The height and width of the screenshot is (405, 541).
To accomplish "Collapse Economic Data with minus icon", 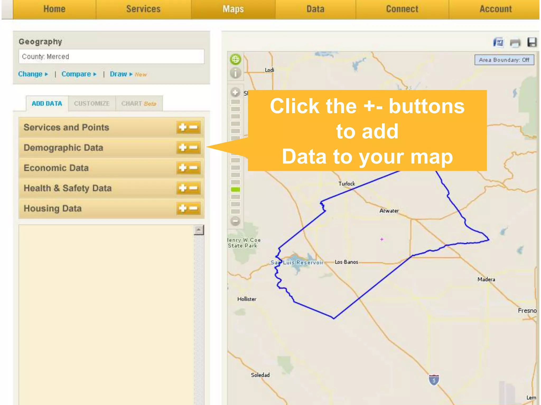I will (x=194, y=168).
